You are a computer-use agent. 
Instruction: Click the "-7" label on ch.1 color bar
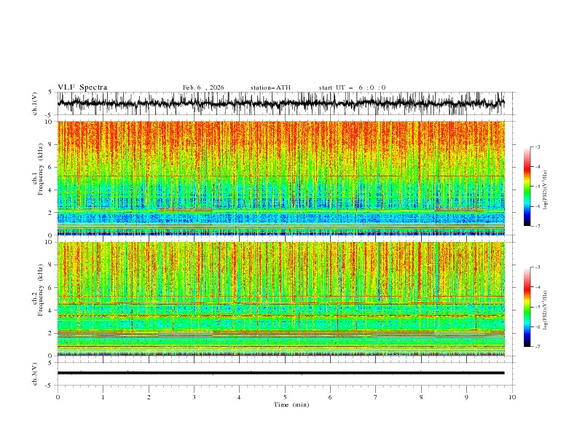pos(537,226)
